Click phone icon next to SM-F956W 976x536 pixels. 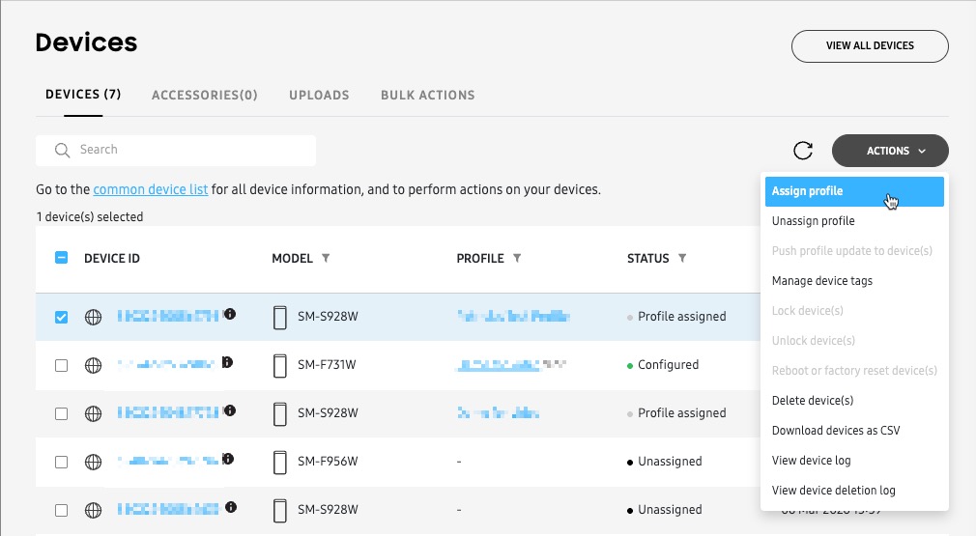point(280,462)
